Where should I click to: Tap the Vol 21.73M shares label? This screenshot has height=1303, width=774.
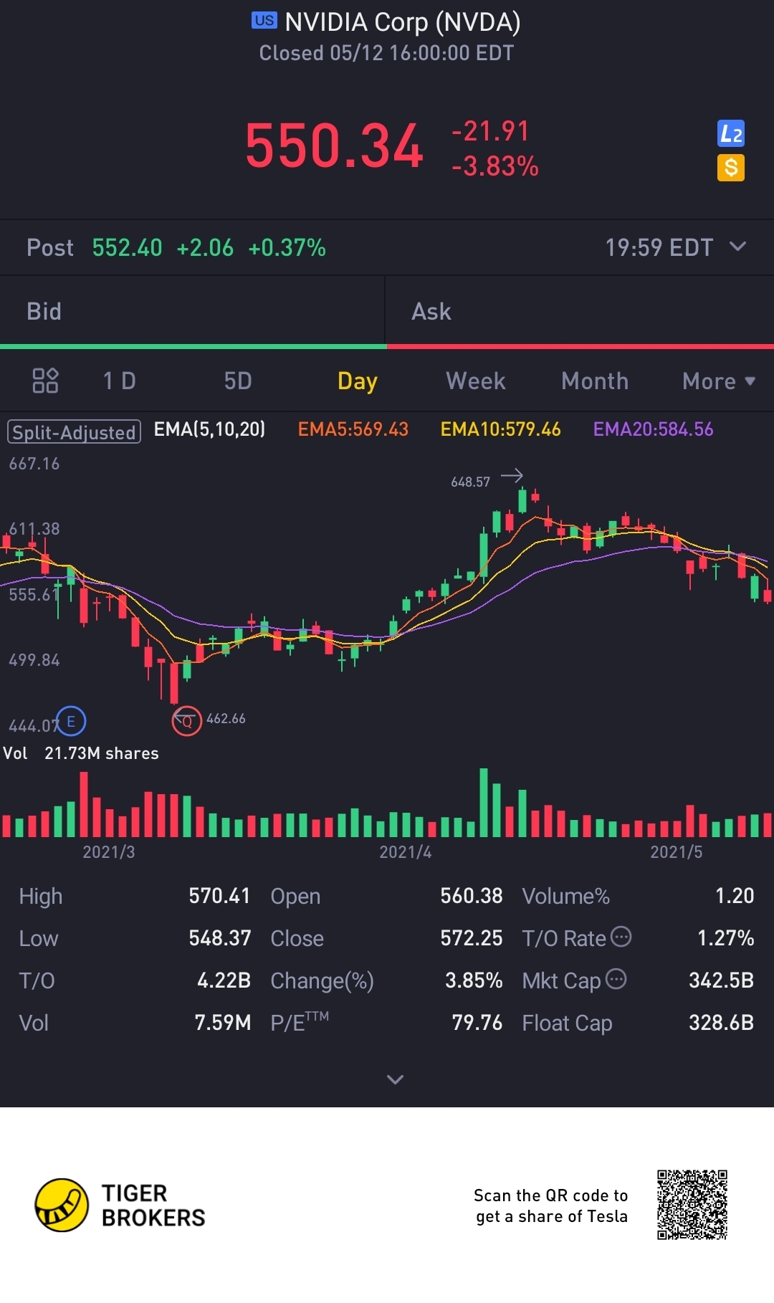point(81,753)
